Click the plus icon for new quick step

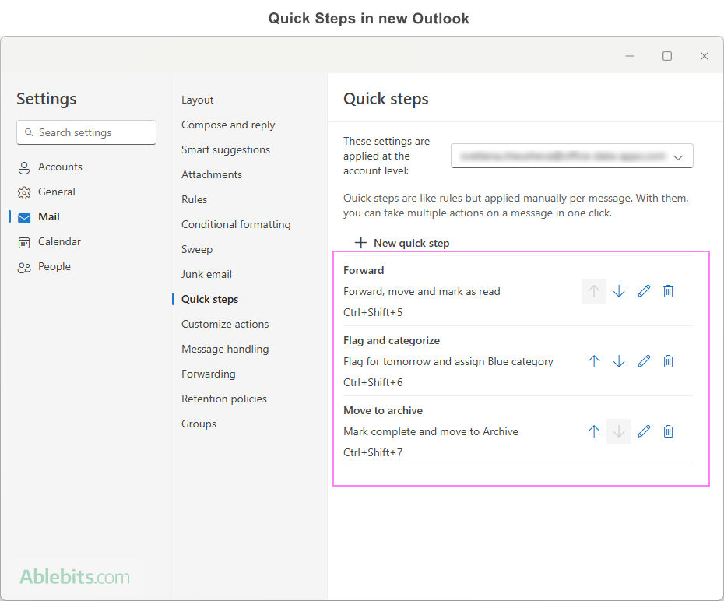point(360,243)
